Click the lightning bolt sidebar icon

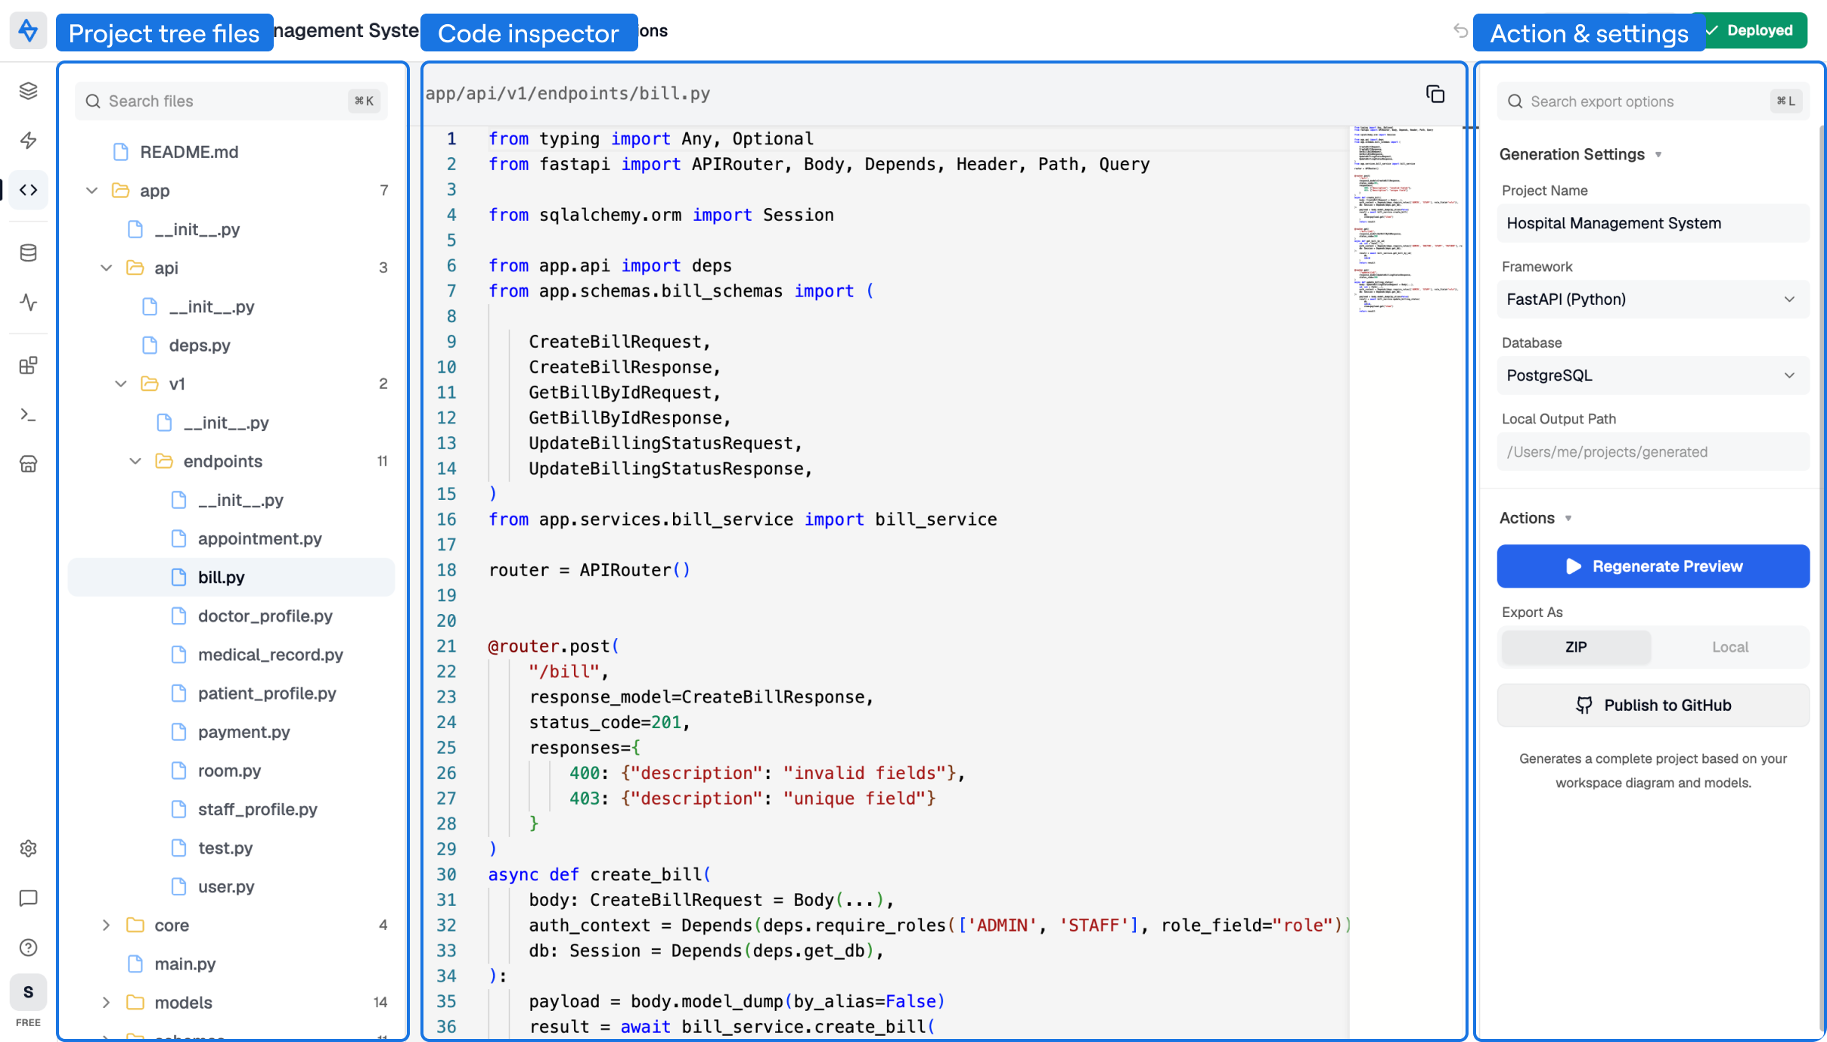pos(28,141)
